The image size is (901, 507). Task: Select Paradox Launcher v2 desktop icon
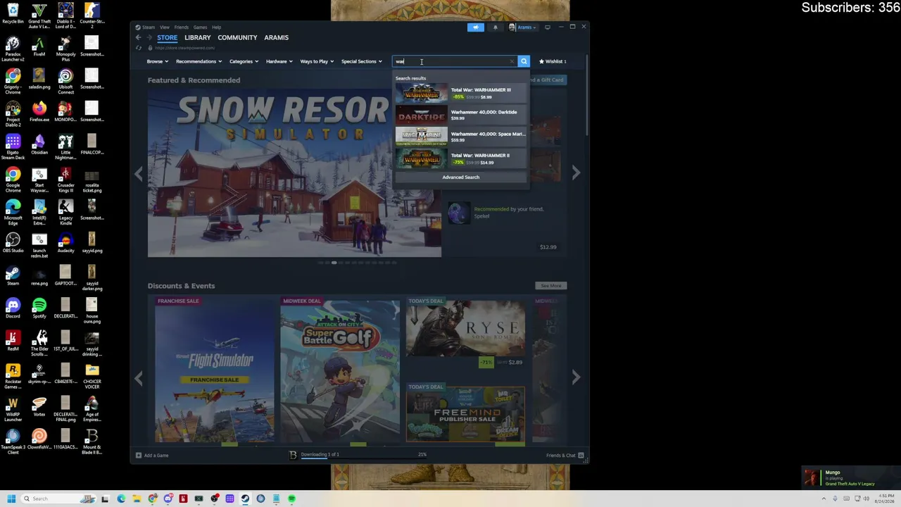click(13, 49)
